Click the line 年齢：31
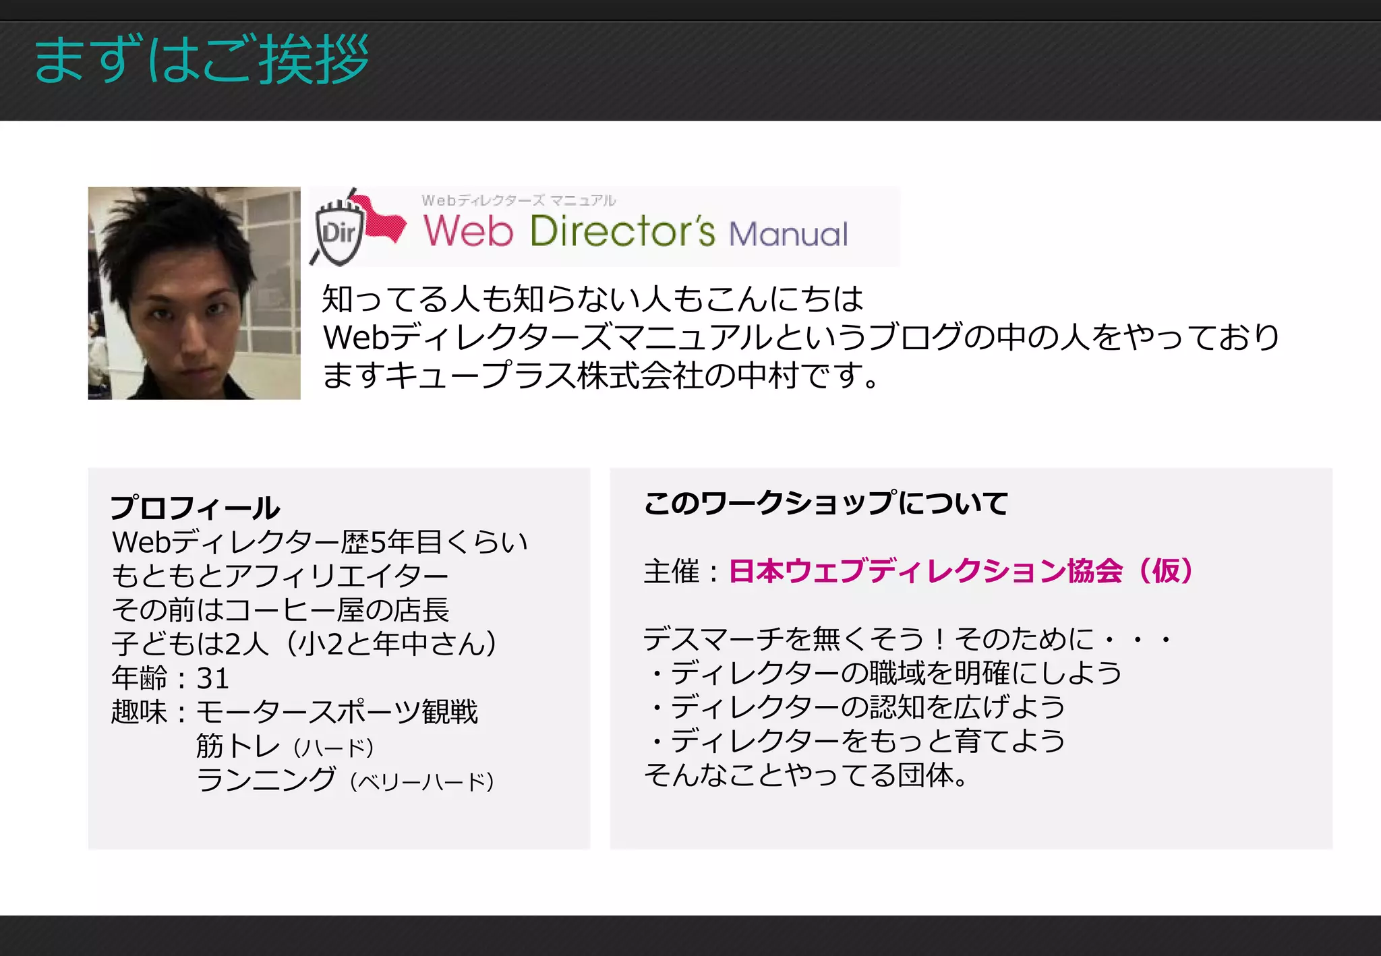The width and height of the screenshot is (1381, 956). 171,678
